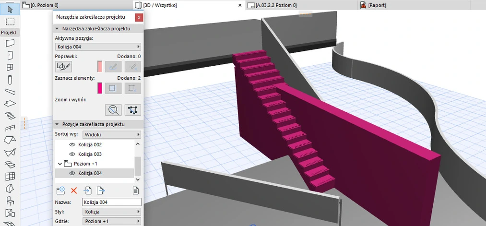Select the Wall tool in toolbox
486x226 pixels.
(10, 43)
